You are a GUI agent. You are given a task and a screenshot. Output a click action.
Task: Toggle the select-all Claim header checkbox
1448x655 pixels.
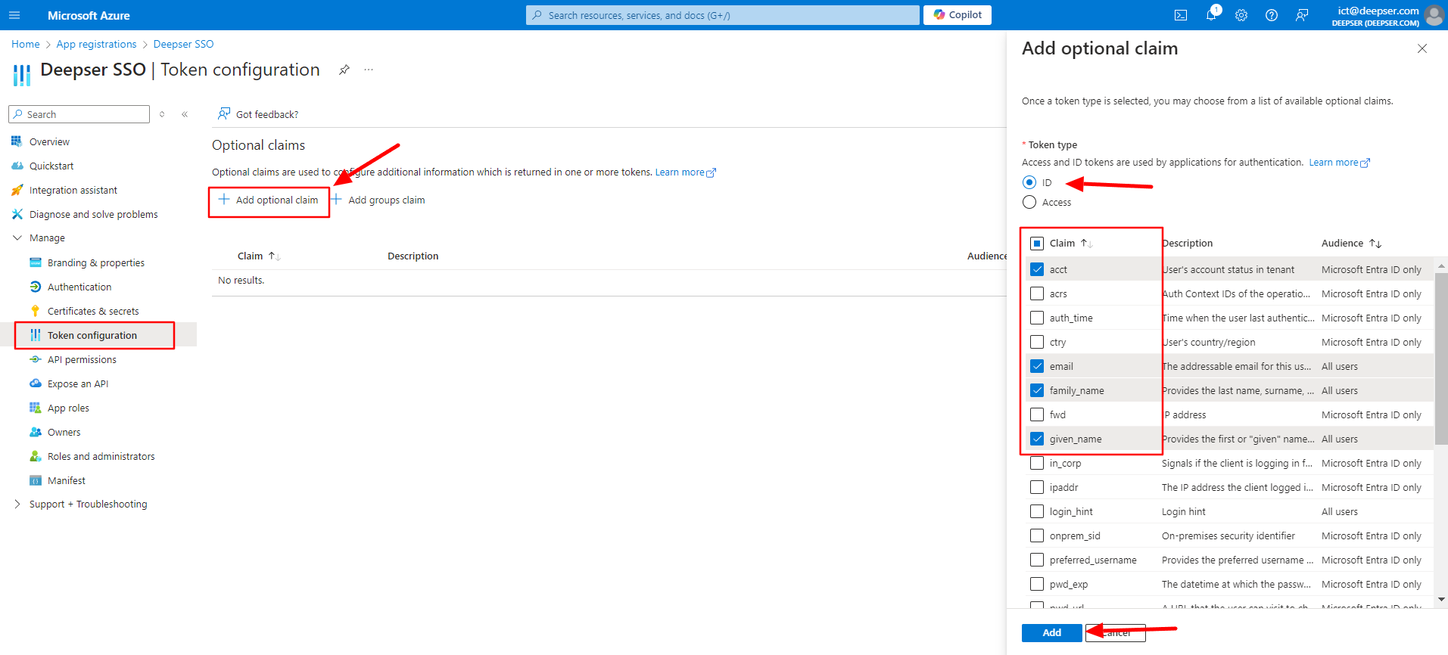point(1037,244)
